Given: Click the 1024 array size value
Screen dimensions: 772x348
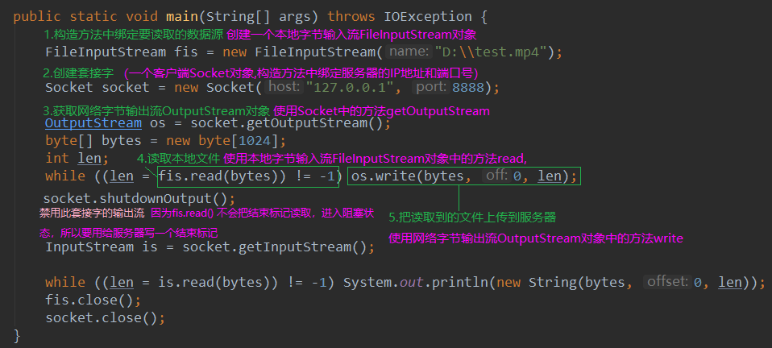Looking at the screenshot, I should [x=255, y=141].
